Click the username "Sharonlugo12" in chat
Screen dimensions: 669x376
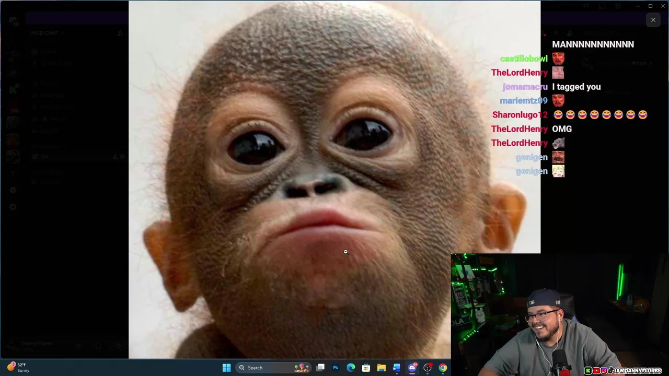520,115
